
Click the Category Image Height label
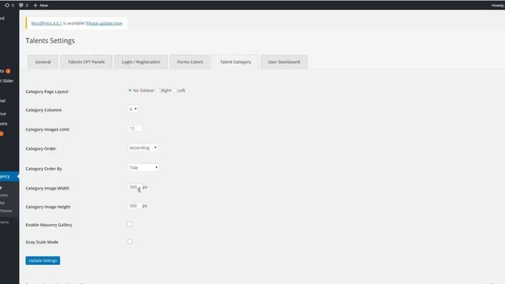48,207
